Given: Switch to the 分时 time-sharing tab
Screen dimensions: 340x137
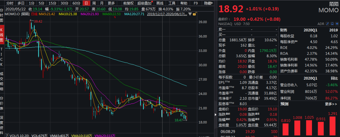Looking at the screenshot, I should coord(9,3).
